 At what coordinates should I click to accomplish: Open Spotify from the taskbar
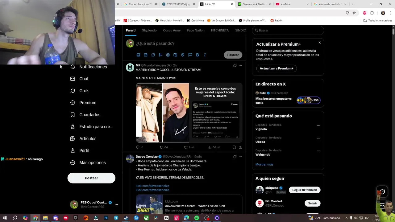197,218
